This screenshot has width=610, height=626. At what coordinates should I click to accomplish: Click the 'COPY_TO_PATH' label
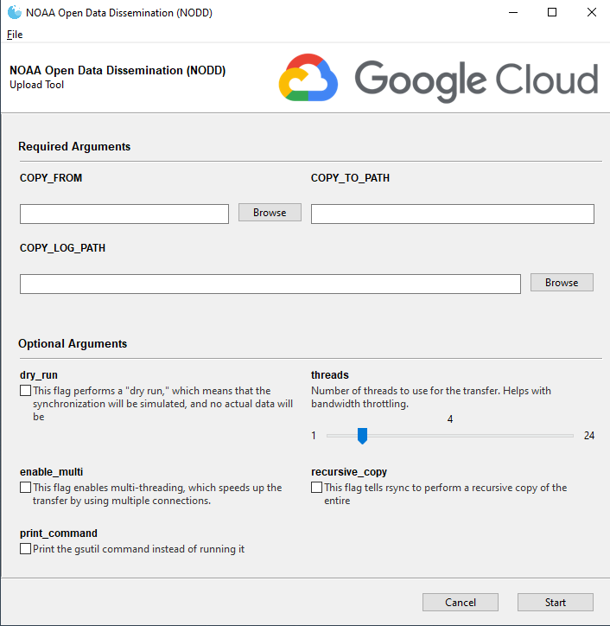[350, 178]
